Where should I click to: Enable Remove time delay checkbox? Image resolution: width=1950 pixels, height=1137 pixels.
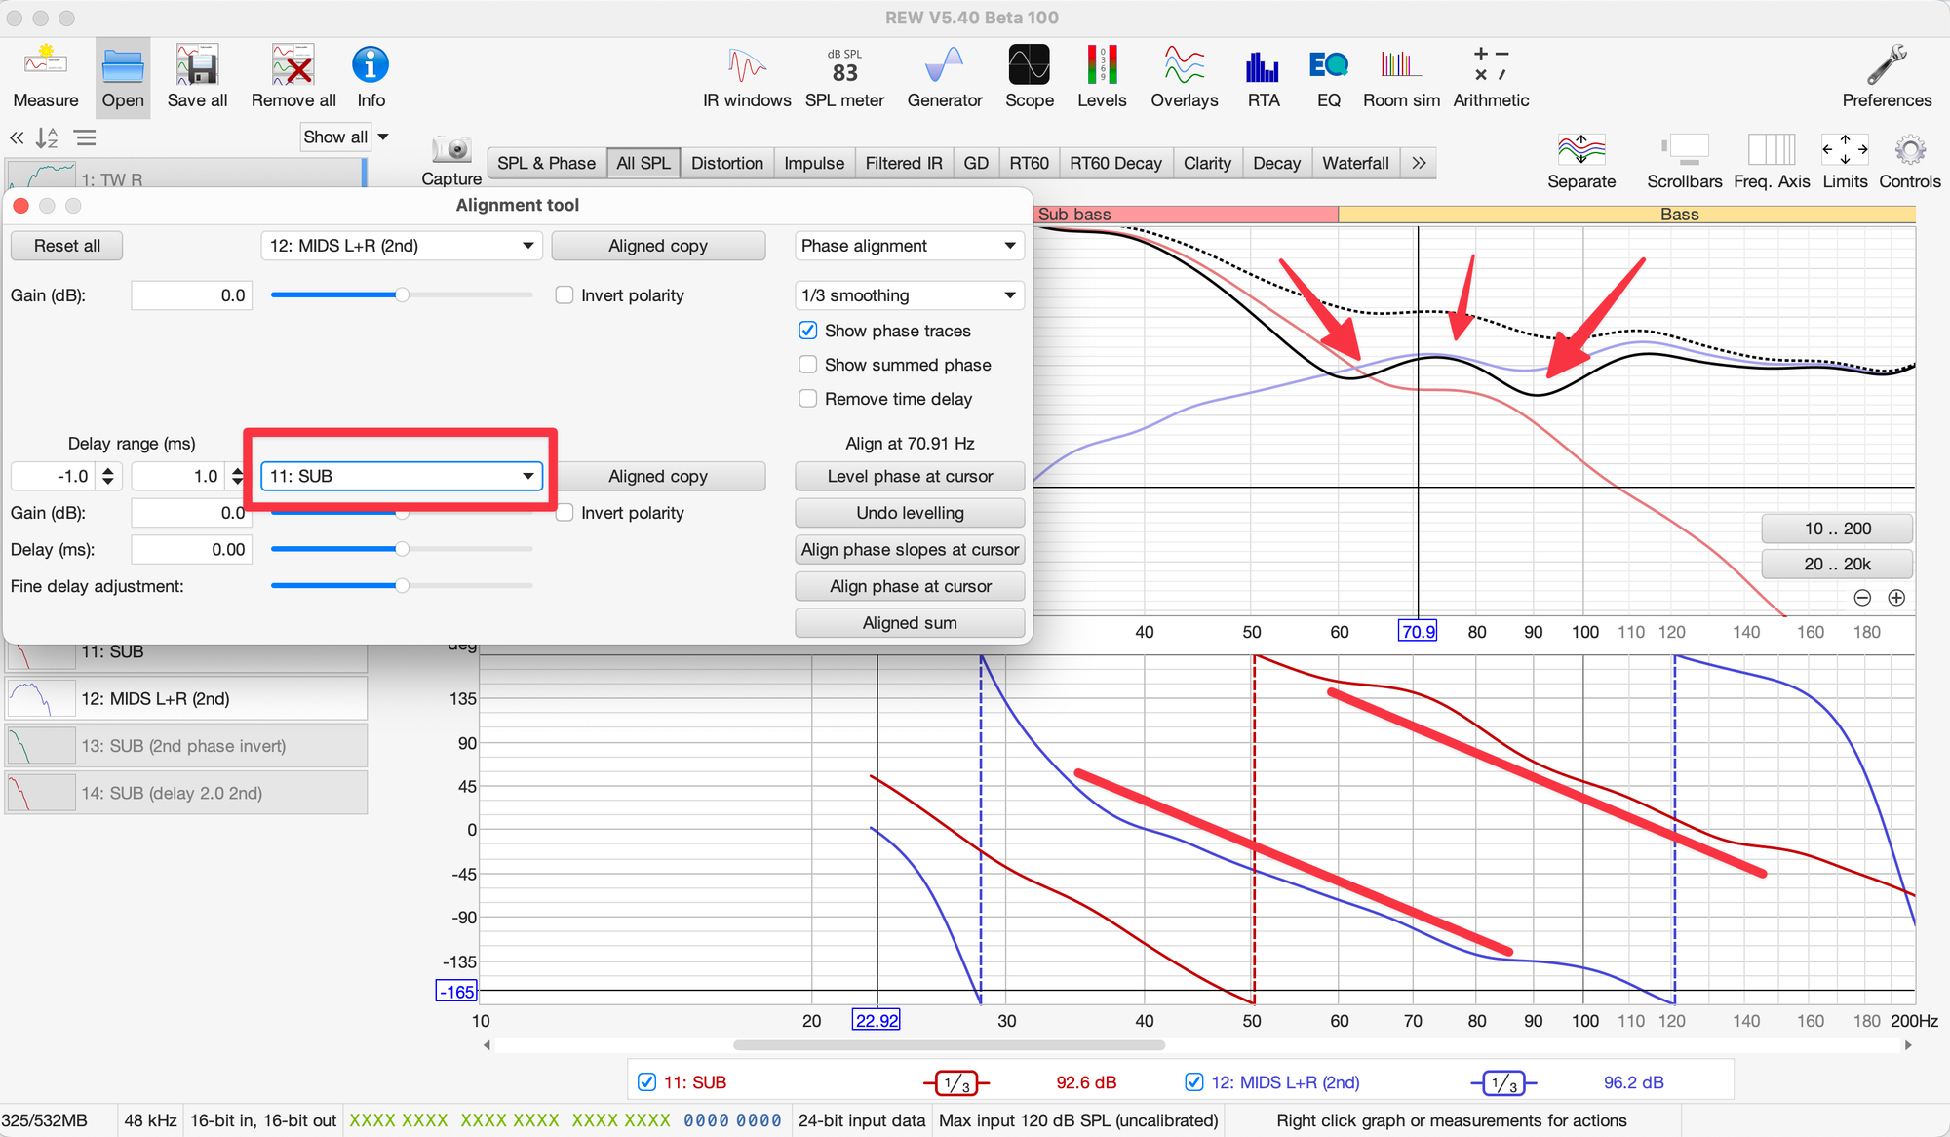tap(808, 399)
